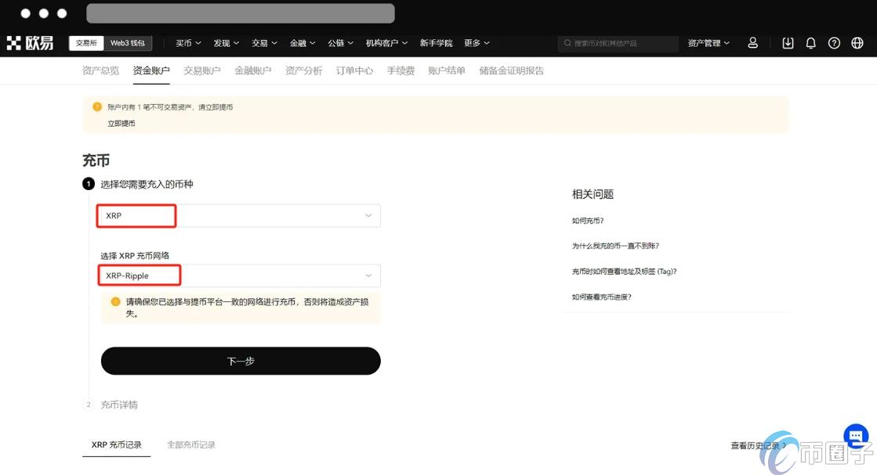Open the 搜索币对和其他产品 search field
Screen dimensions: 877x475
click(619, 43)
